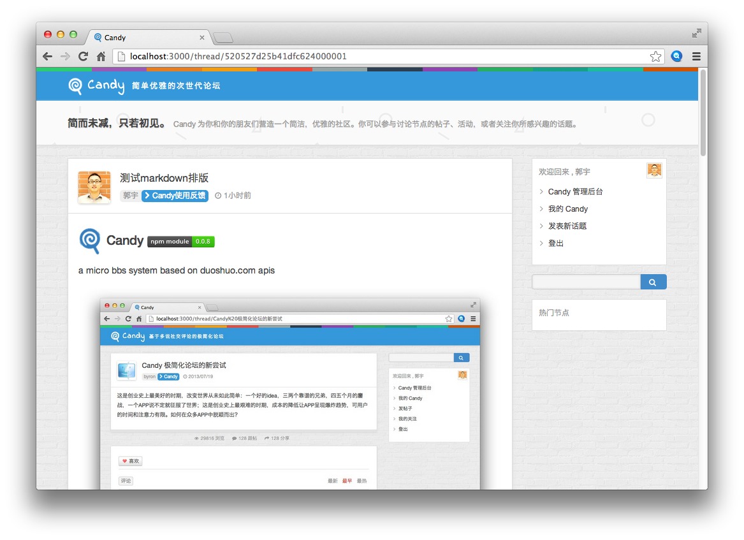
Task: Click the slogan 简而未减，只若初见。
Action: (117, 124)
